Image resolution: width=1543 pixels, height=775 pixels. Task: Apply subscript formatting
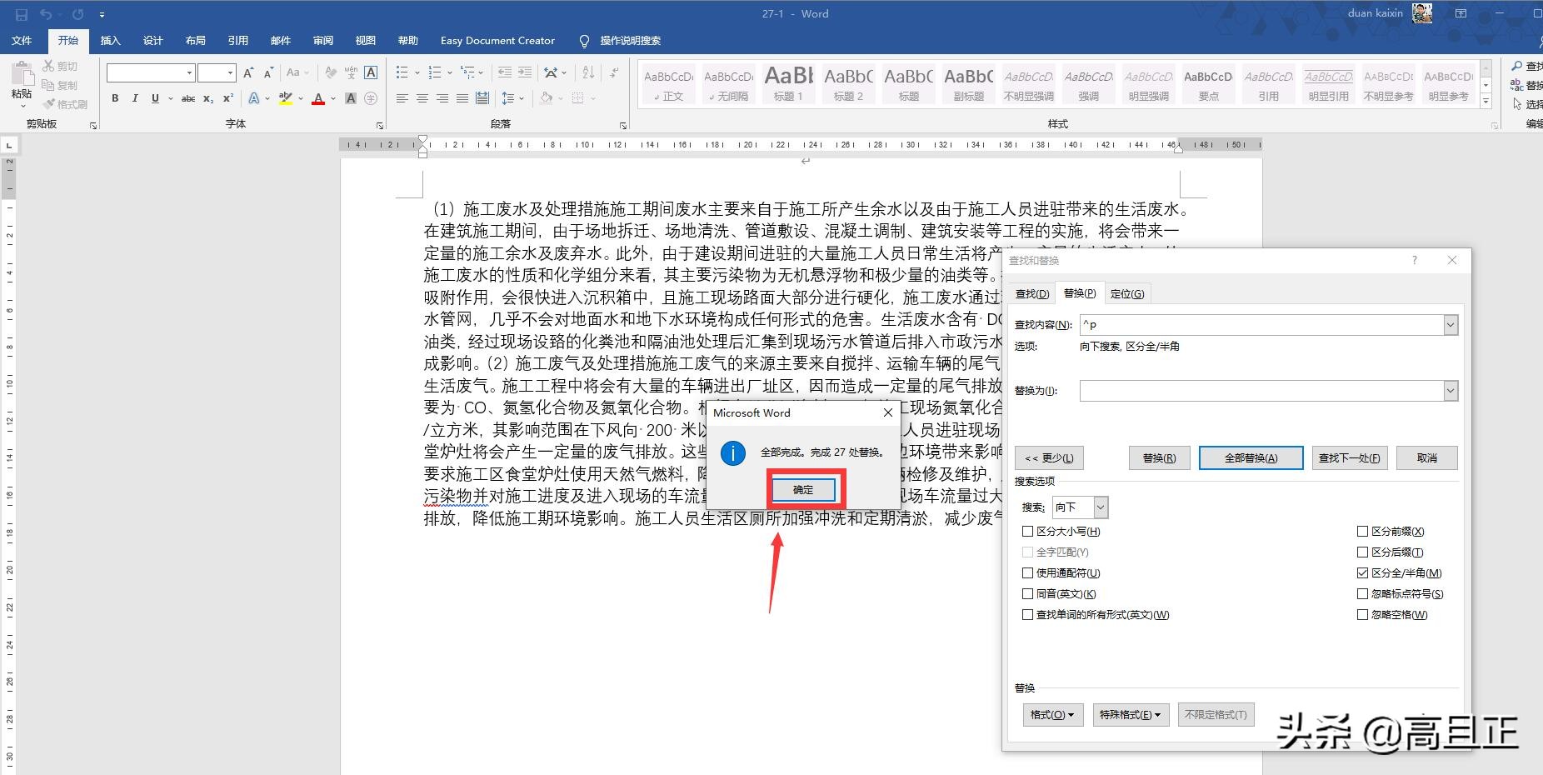(208, 98)
